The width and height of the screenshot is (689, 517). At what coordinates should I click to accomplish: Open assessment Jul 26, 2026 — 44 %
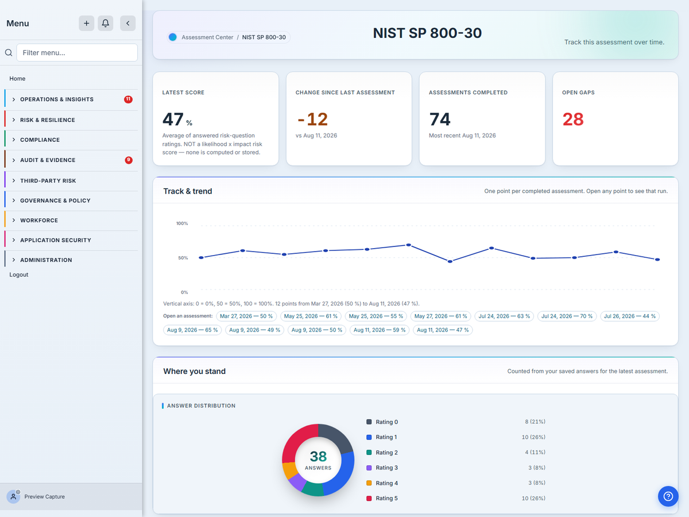(x=630, y=316)
